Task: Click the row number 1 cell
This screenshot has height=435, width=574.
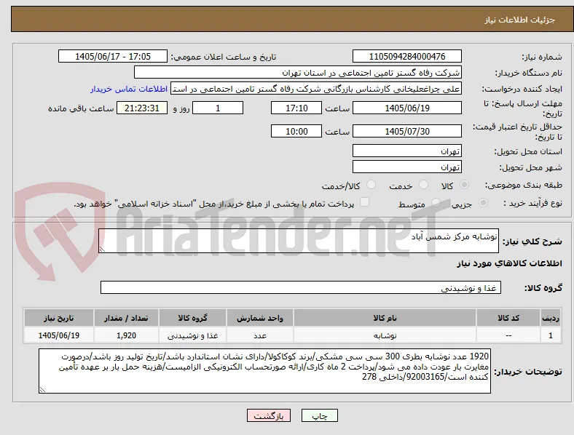Action: click(551, 335)
